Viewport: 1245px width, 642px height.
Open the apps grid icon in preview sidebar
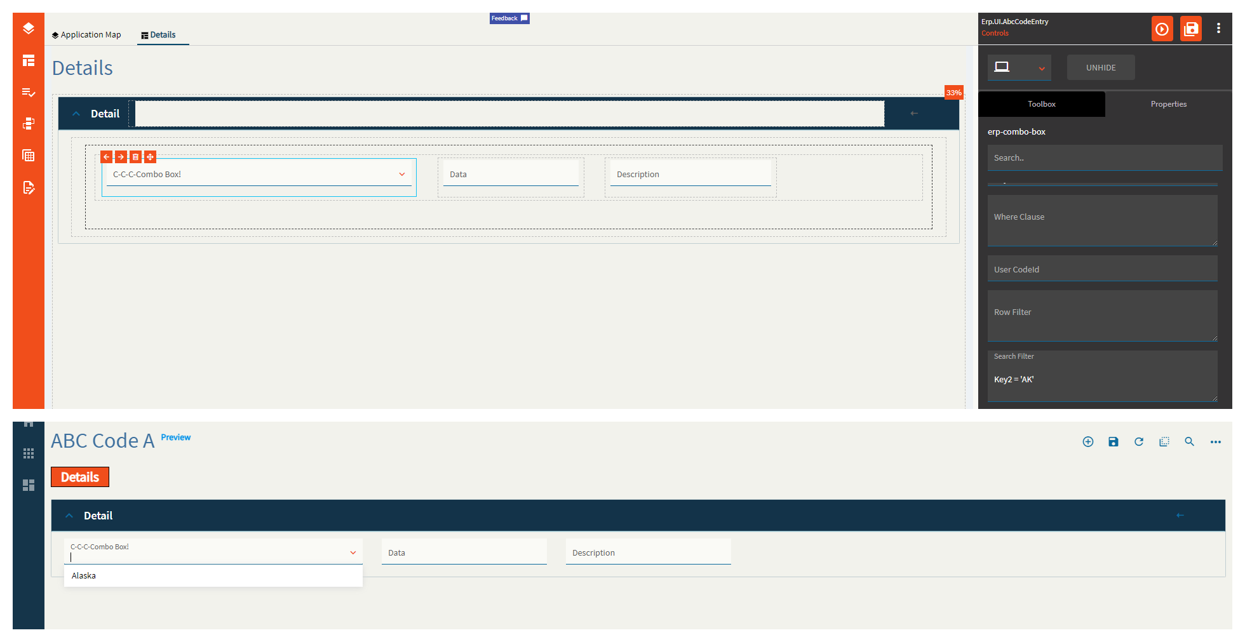coord(29,453)
